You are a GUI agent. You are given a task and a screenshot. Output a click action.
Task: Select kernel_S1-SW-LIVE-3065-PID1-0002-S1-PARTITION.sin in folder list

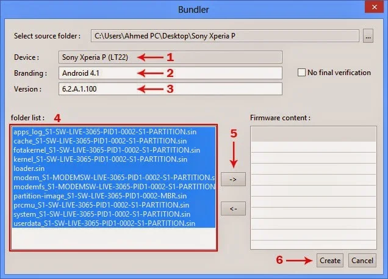click(x=114, y=159)
